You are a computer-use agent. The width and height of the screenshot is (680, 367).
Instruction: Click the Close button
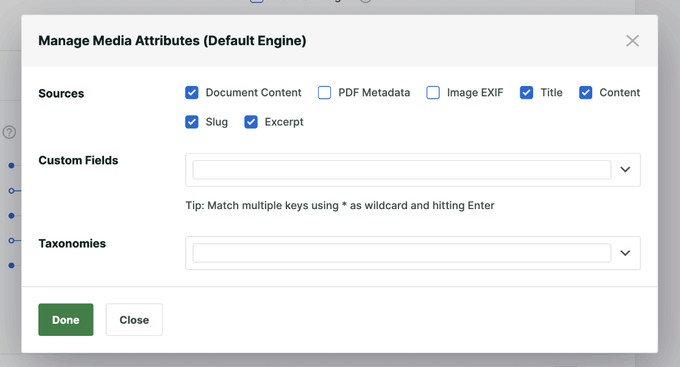pos(134,319)
